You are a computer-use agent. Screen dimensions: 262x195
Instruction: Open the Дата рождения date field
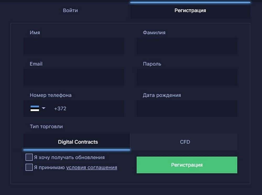coord(187,109)
